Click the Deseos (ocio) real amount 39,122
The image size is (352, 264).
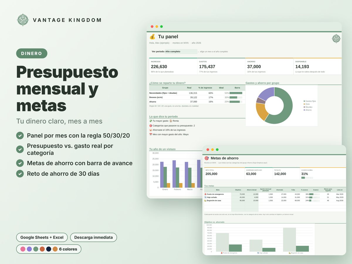pos(193,97)
